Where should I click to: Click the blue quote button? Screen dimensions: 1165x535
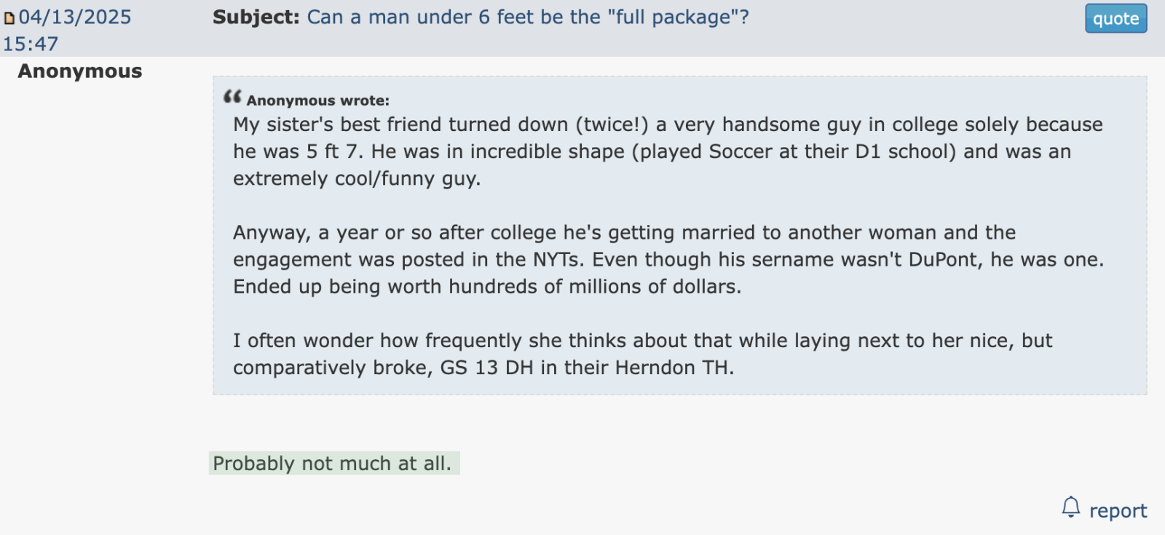1115,18
